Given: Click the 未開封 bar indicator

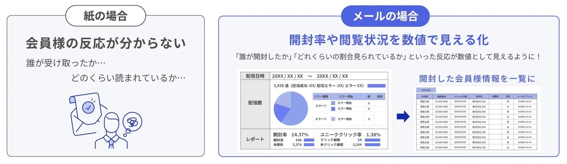Looking at the screenshot, I should (x=309, y=144).
